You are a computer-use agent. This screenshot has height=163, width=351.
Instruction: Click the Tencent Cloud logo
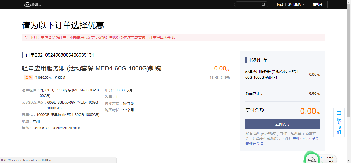33,4
